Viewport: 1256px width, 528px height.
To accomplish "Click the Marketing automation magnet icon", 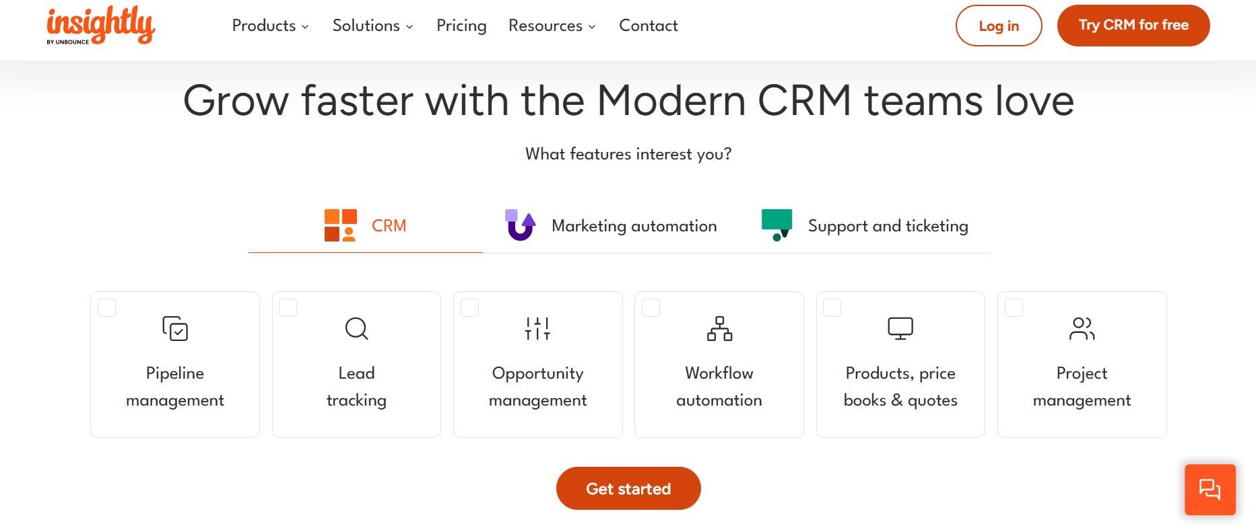I will [x=520, y=225].
